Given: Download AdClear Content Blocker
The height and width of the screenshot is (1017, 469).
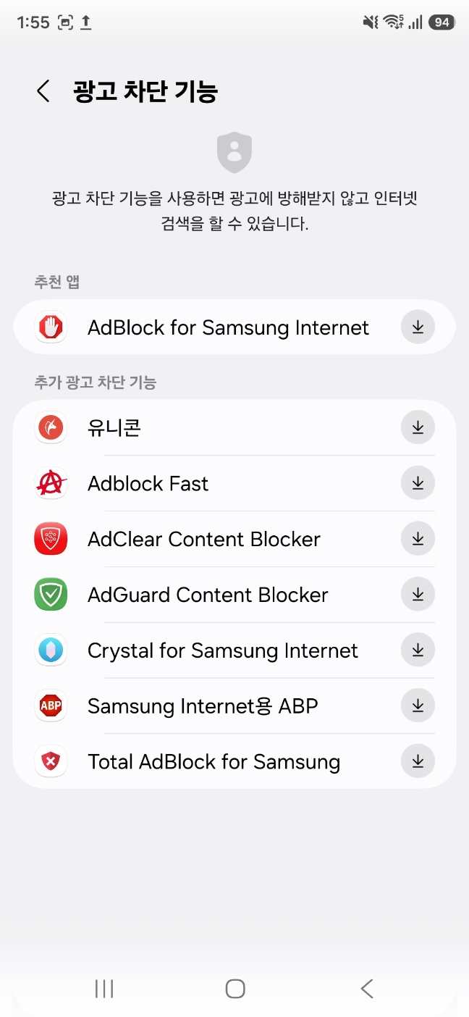Looking at the screenshot, I should (x=418, y=539).
